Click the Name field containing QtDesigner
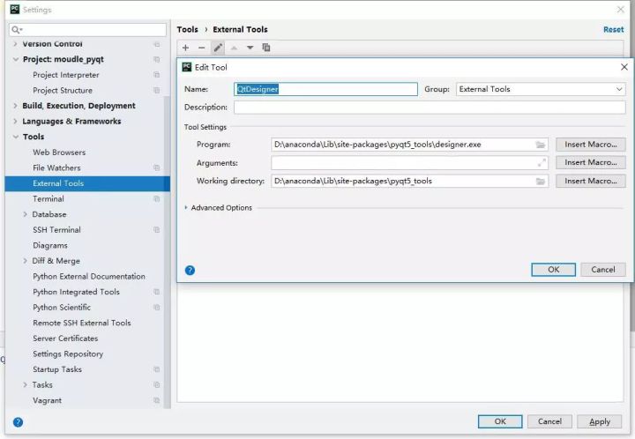 [325, 89]
